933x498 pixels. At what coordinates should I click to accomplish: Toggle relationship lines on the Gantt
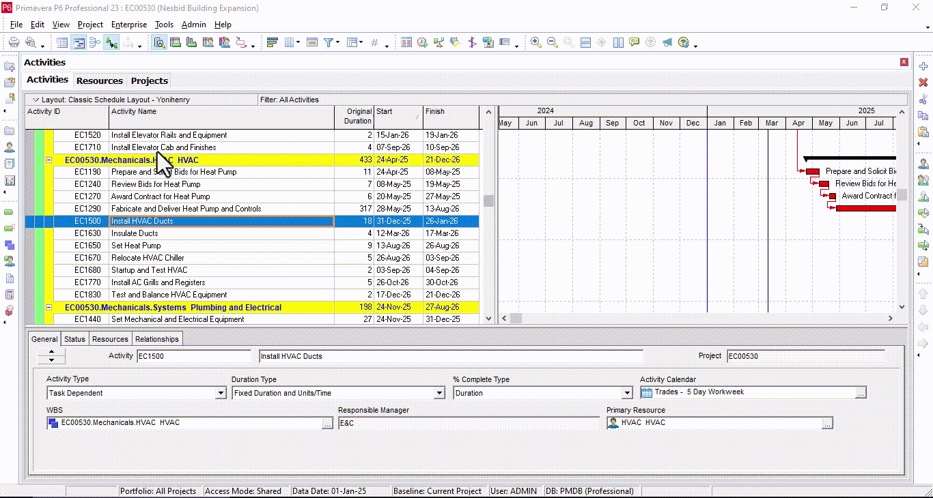tap(111, 42)
